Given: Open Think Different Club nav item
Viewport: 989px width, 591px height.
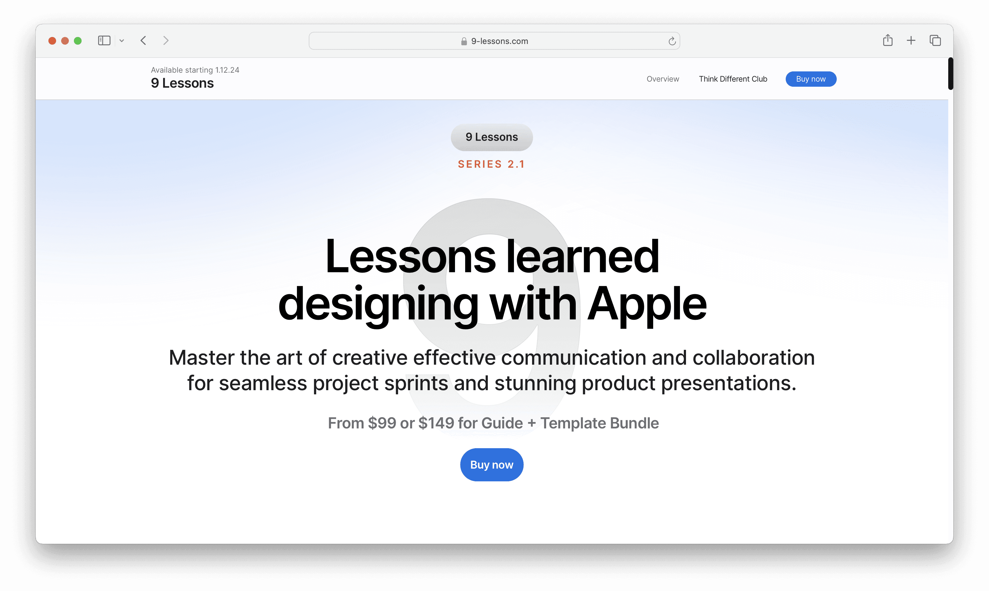Looking at the screenshot, I should 733,79.
